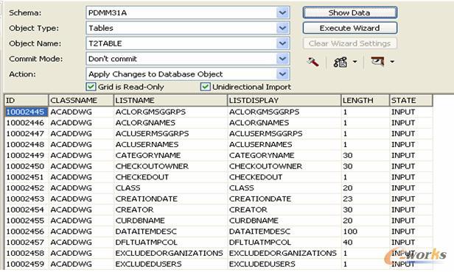Image resolution: width=454 pixels, height=272 pixels.
Task: Click EXCLUDEDORGANIZATIONS in the LISTNAME column
Action: pyautogui.click(x=169, y=253)
